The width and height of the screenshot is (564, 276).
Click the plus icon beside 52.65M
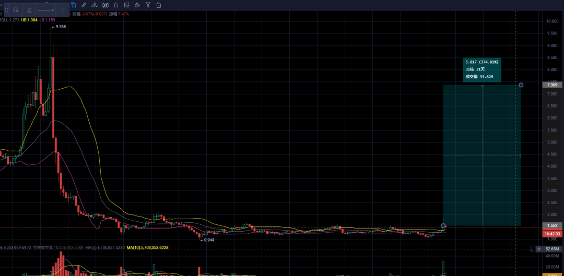tap(539, 249)
